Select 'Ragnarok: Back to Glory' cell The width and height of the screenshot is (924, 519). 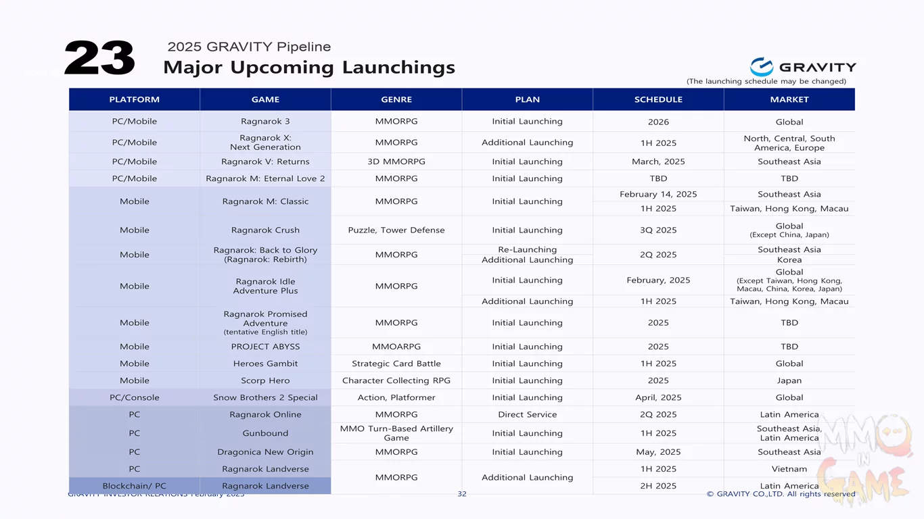(x=265, y=255)
